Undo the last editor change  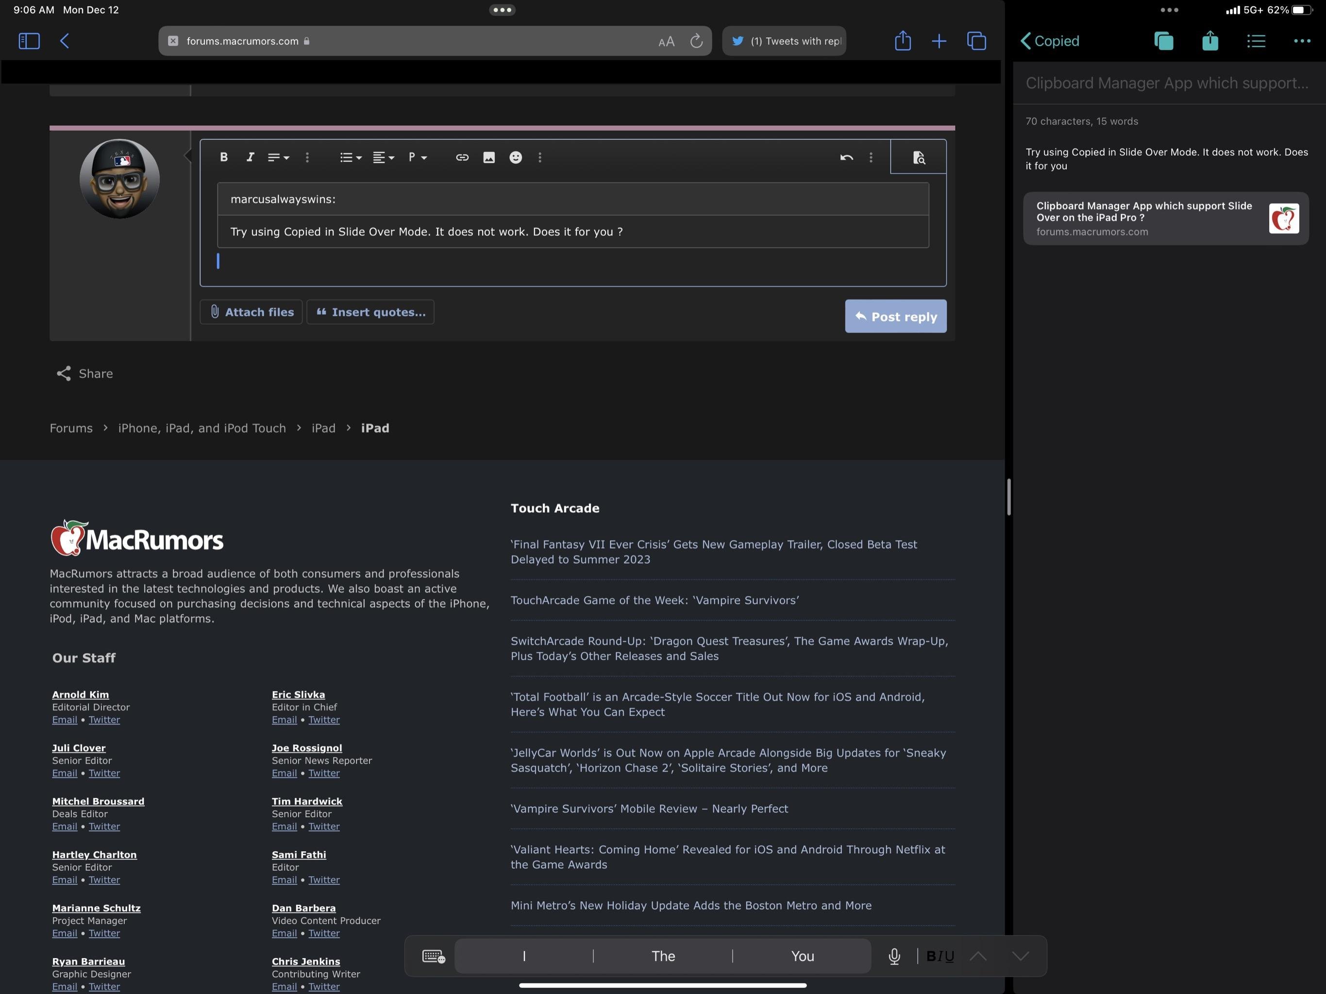pos(846,157)
